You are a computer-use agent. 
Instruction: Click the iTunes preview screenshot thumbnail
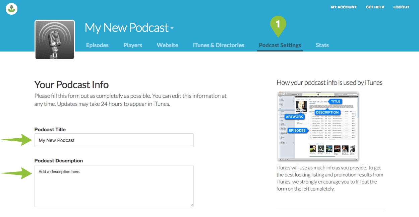coord(318,126)
